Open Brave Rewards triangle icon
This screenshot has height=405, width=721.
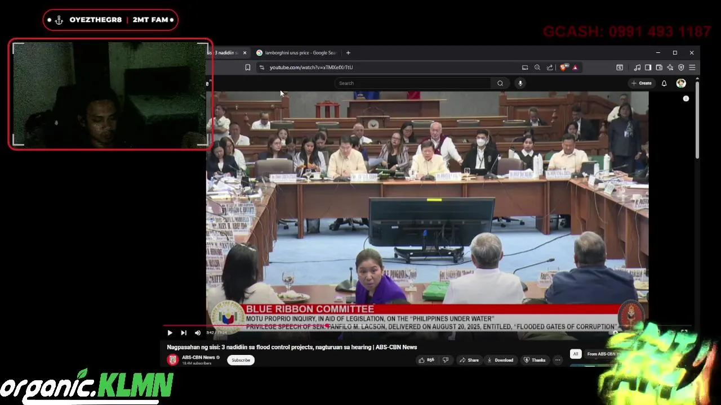(x=575, y=67)
